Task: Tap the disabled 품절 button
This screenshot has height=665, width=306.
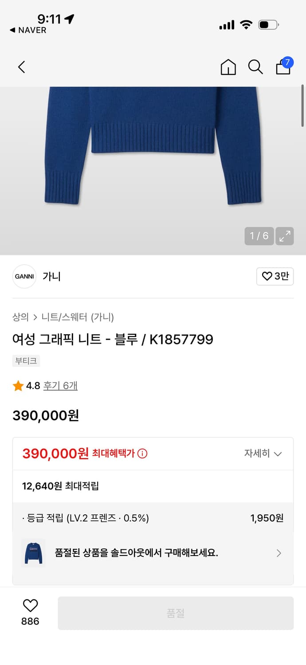Action: click(175, 613)
